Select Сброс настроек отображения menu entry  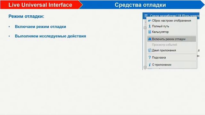tap(172, 20)
